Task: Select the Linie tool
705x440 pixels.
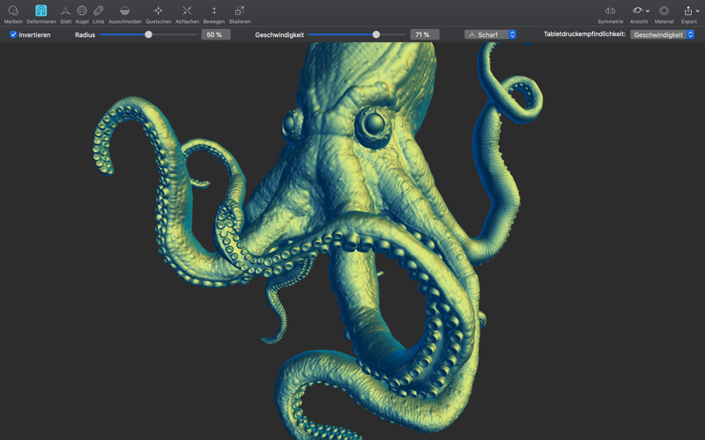Action: 99,11
